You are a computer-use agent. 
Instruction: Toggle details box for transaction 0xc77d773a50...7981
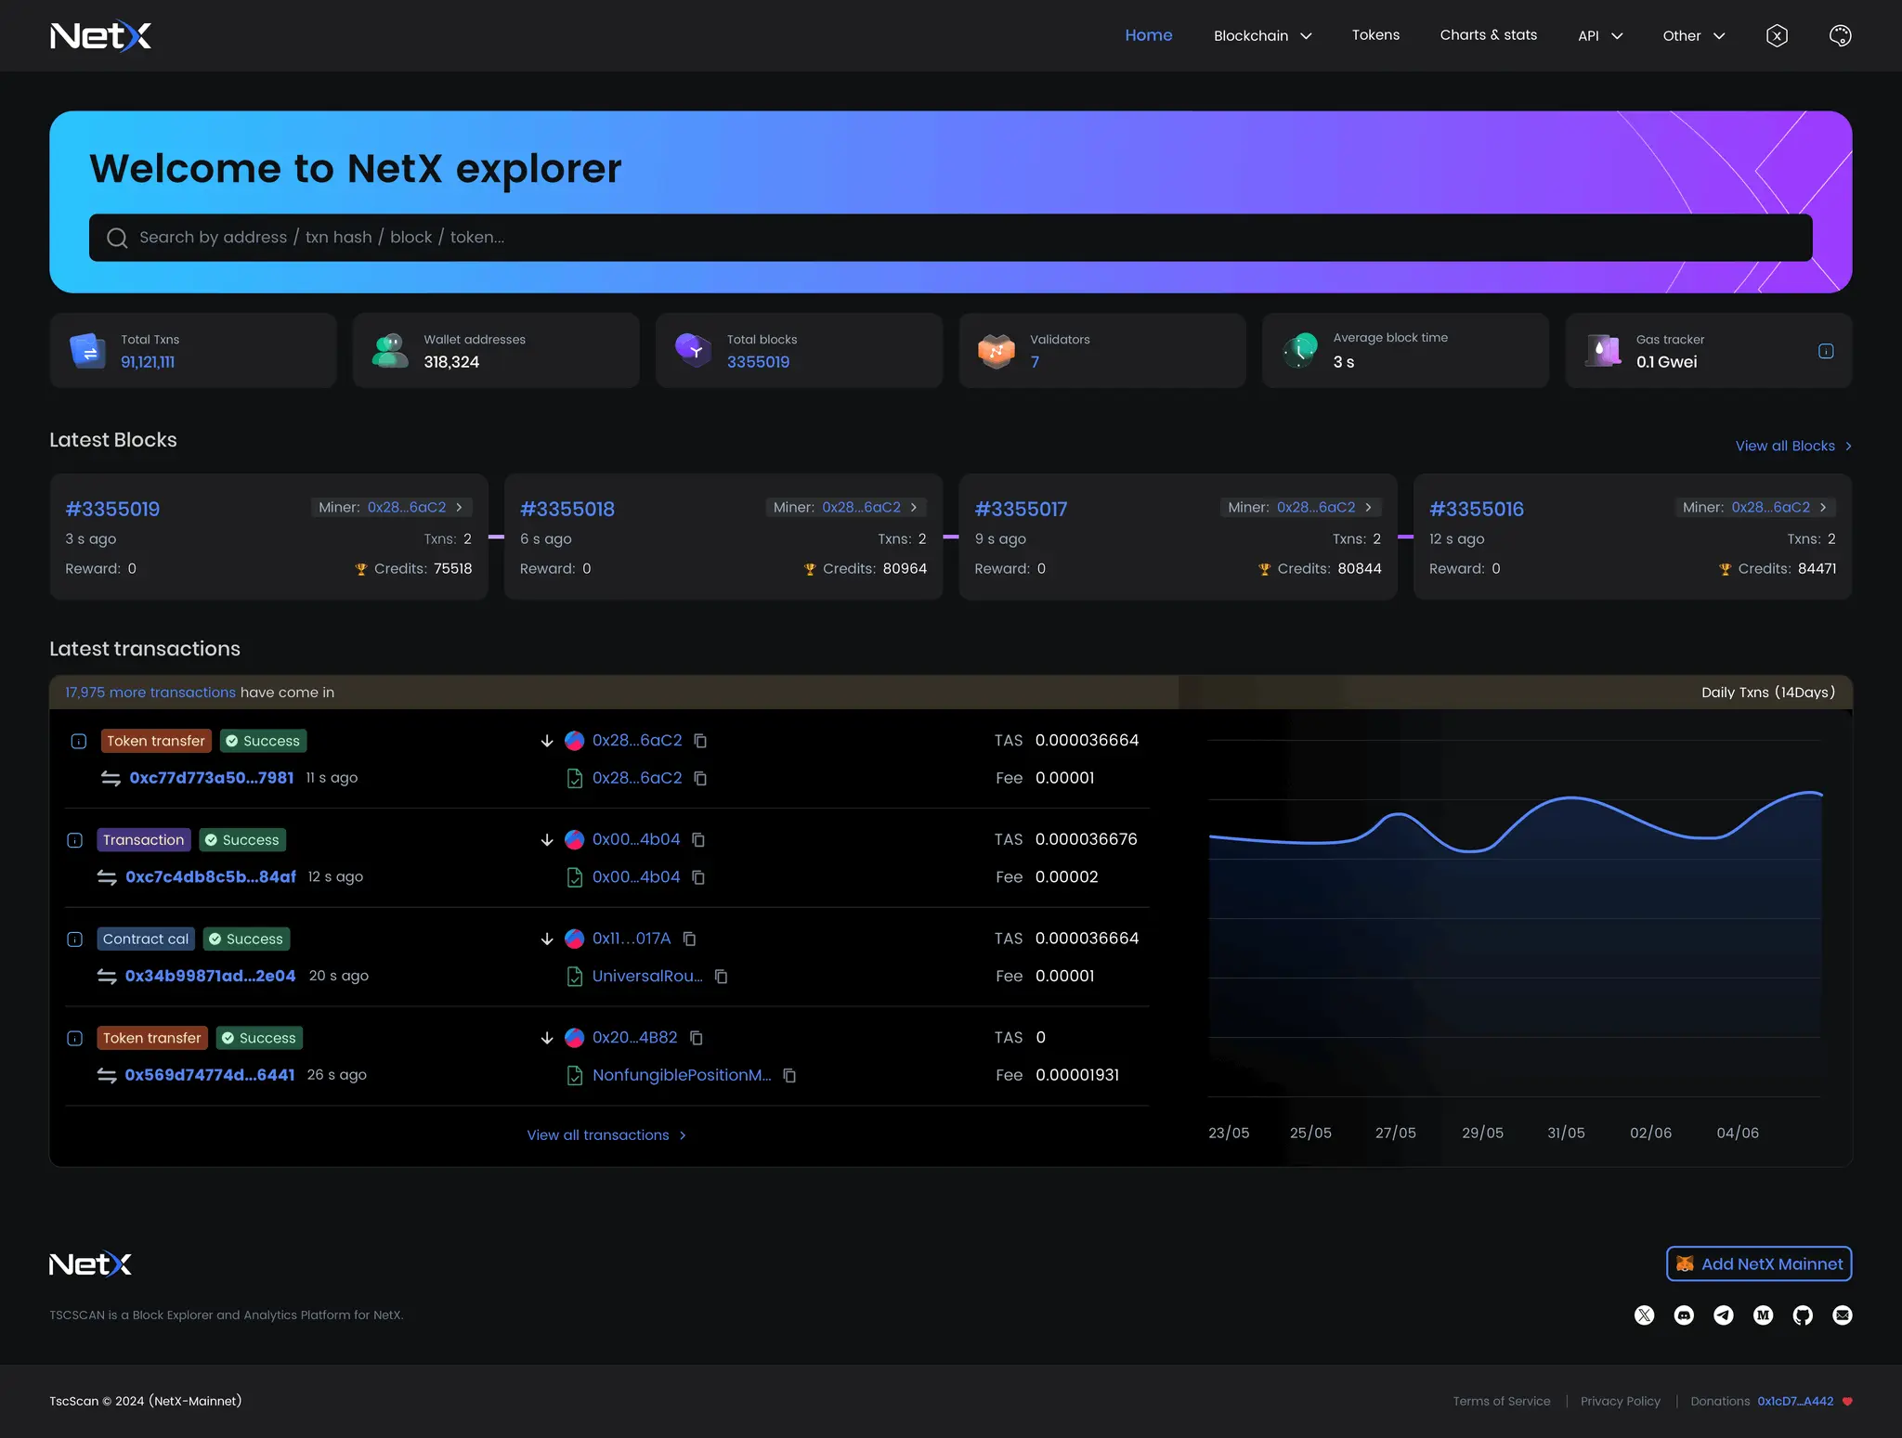(x=79, y=741)
